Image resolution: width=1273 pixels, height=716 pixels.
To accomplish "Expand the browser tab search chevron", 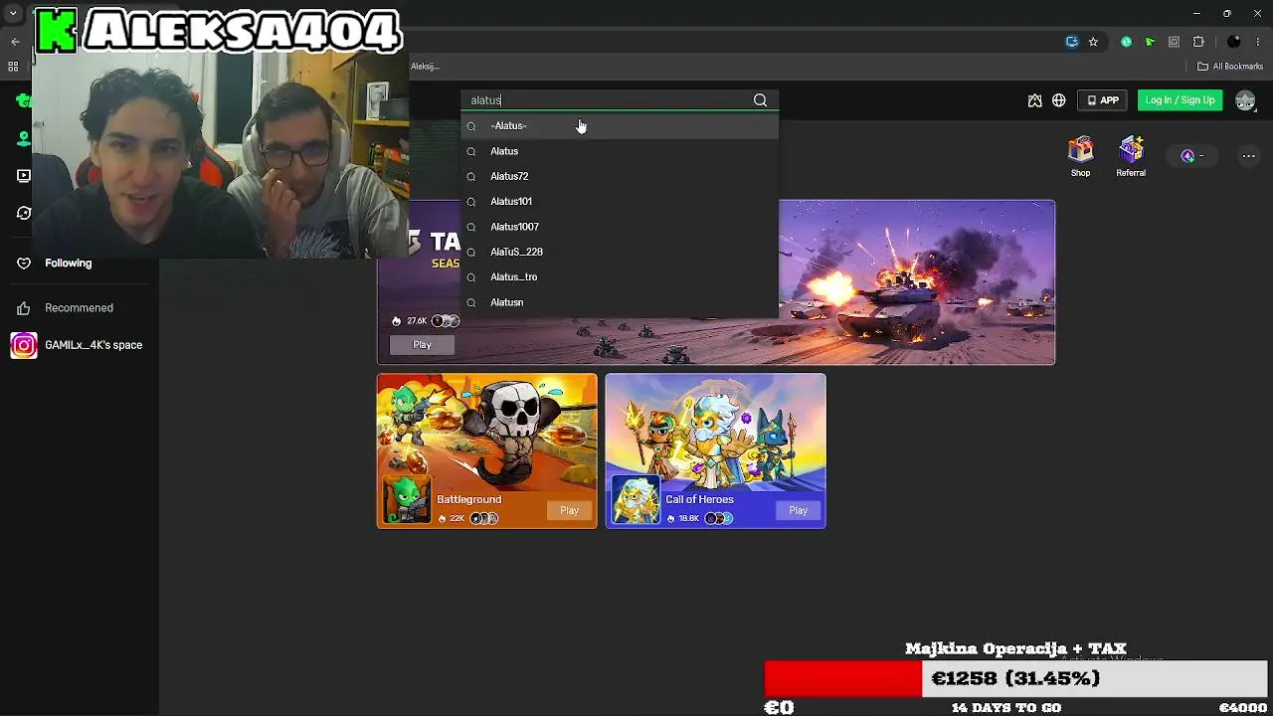I will [13, 14].
